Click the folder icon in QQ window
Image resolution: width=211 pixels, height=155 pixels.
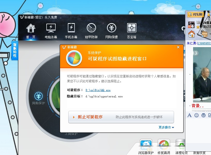point(204,34)
